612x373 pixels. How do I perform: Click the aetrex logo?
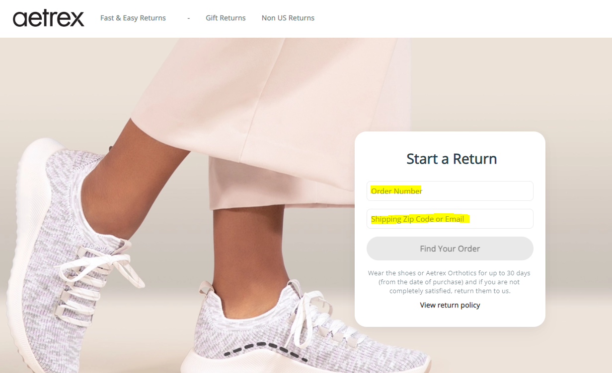pos(49,18)
